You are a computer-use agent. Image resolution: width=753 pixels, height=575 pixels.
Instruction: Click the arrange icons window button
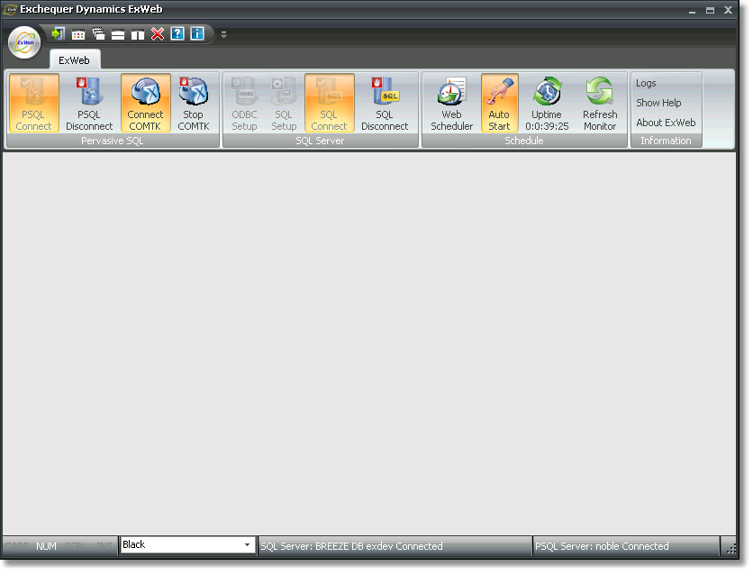78,34
